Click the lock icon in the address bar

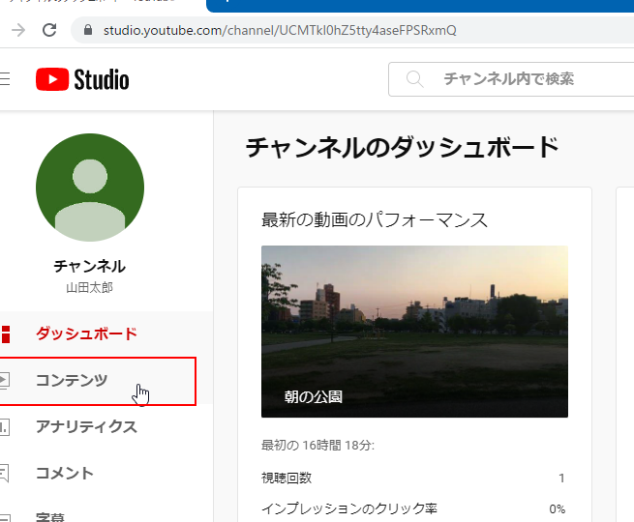90,30
